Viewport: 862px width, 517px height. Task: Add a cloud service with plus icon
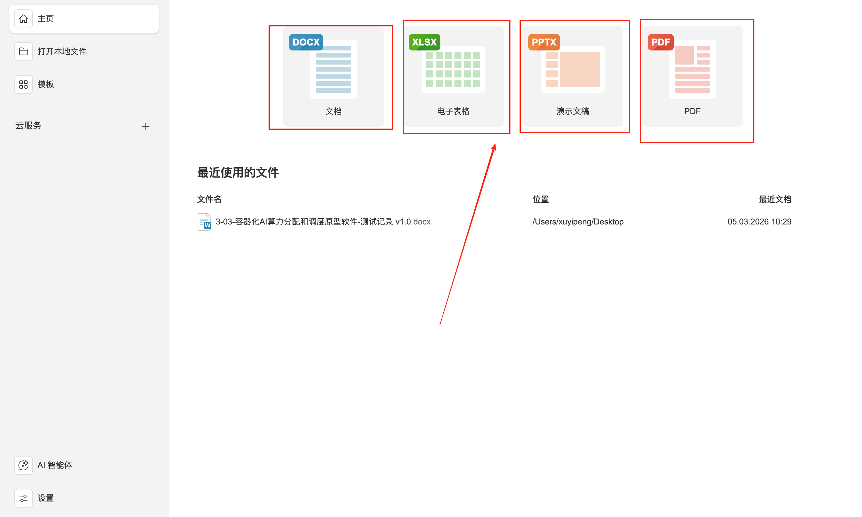(146, 126)
